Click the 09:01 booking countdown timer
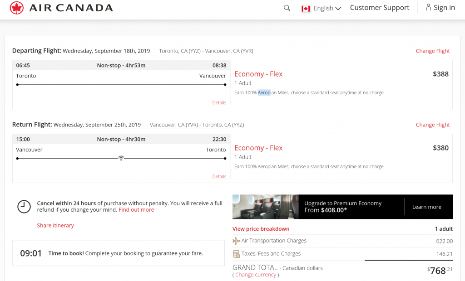Image resolution: width=465 pixels, height=281 pixels. tap(31, 253)
